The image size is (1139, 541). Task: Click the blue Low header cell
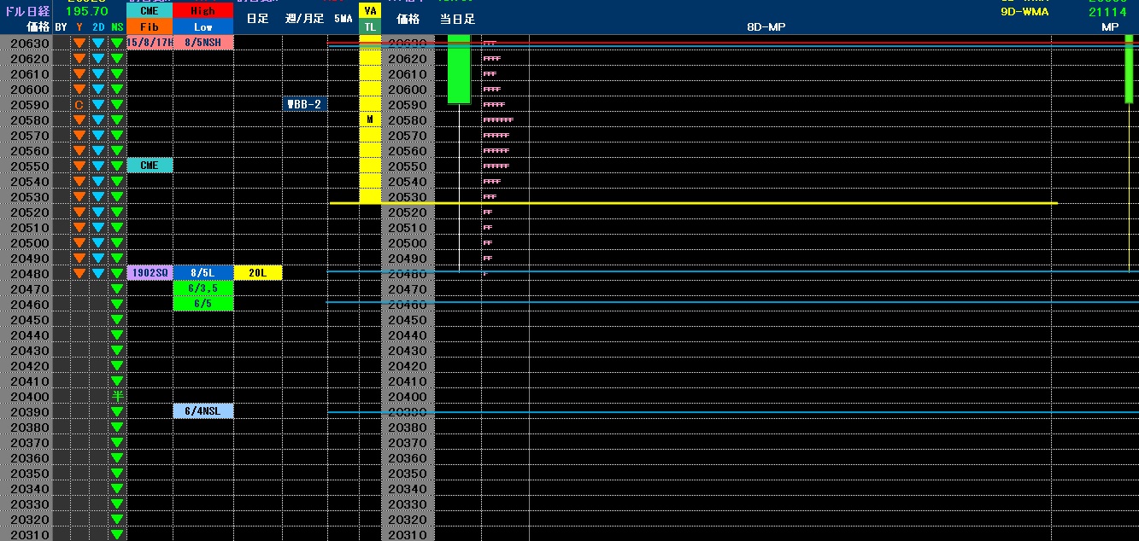[x=203, y=26]
